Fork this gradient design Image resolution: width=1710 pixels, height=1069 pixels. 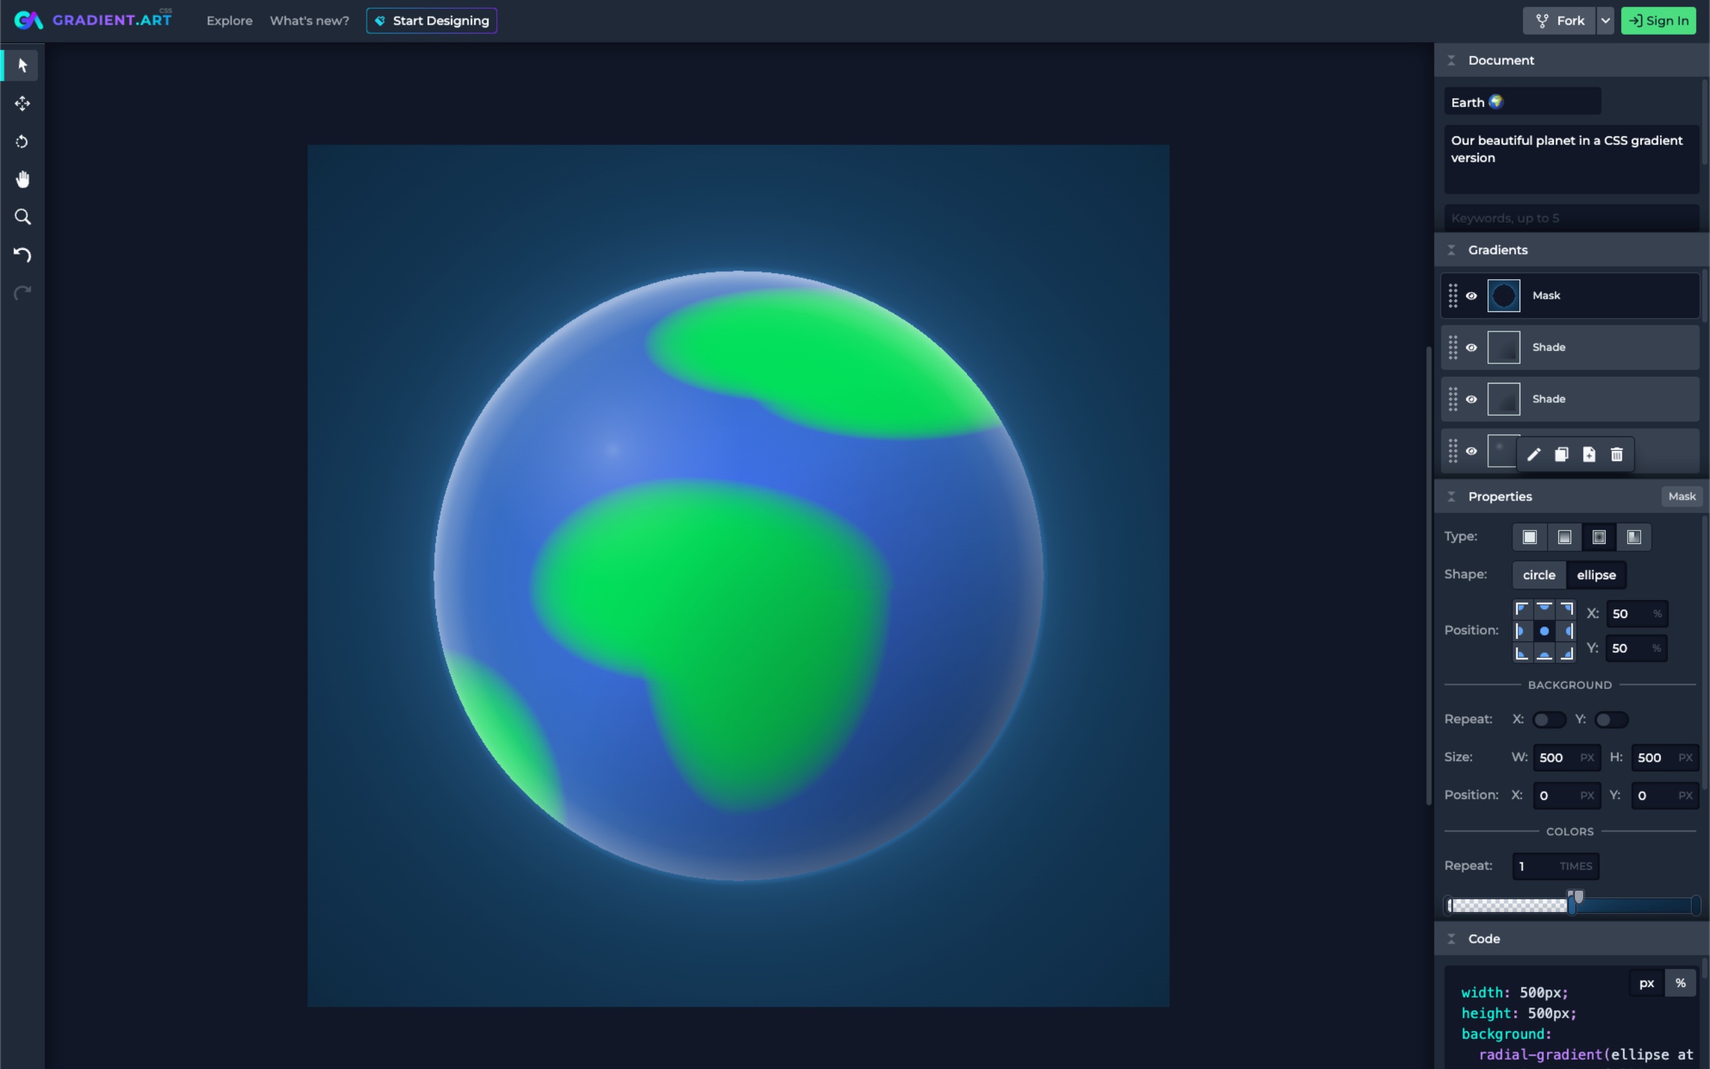(x=1560, y=21)
